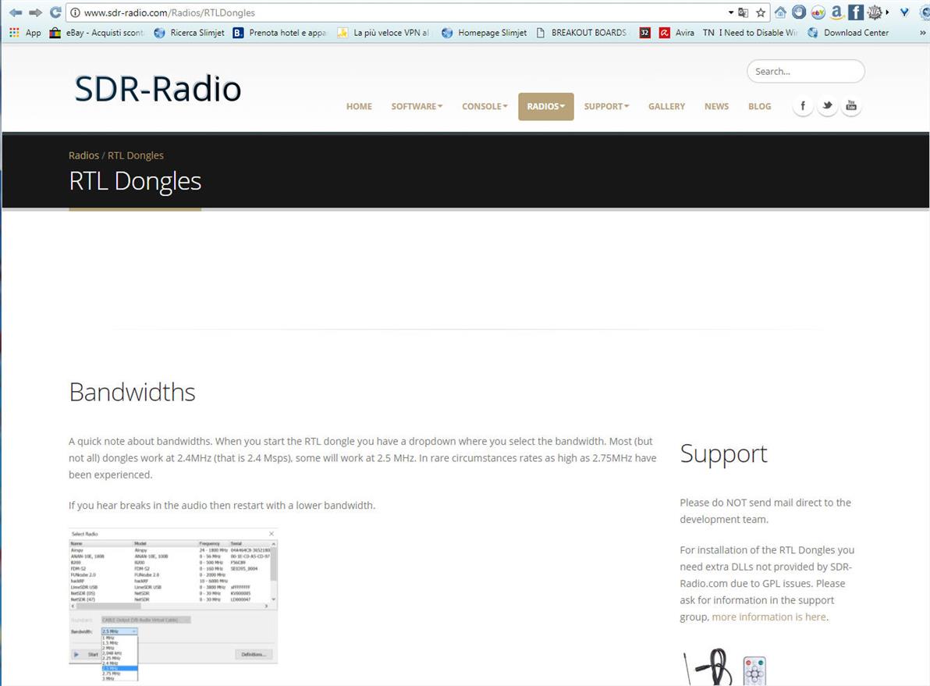
Task: Click the dongle and remote product image
Action: pyautogui.click(x=725, y=667)
